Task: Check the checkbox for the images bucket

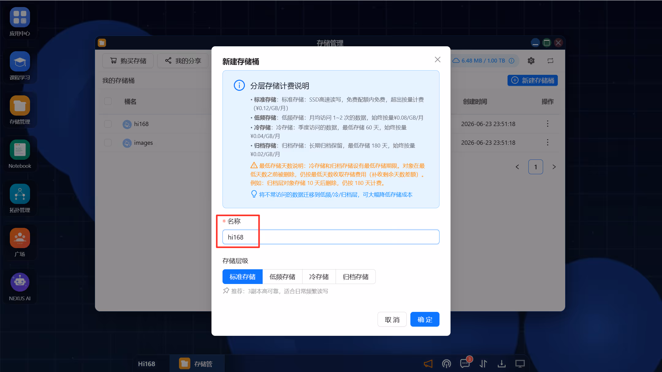Action: [x=108, y=143]
